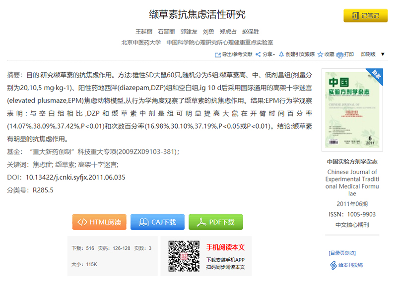The height and width of the screenshot is (282, 397).
Task: Click the bell icon for citation tracking
Action: point(281,54)
